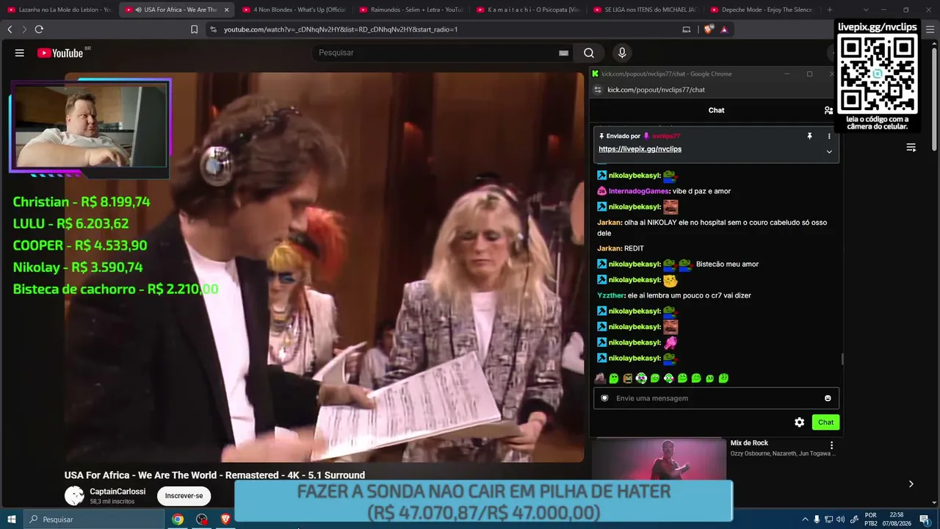Viewport: 940px width, 529px height.
Task: Click the Mix de Rock title
Action: point(749,443)
